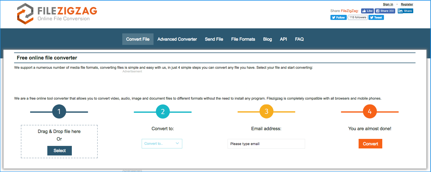Click the Twitter Follow button

(x=338, y=17)
